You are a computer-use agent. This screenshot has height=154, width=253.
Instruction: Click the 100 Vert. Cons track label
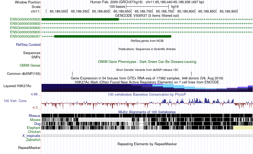coord(15,101)
